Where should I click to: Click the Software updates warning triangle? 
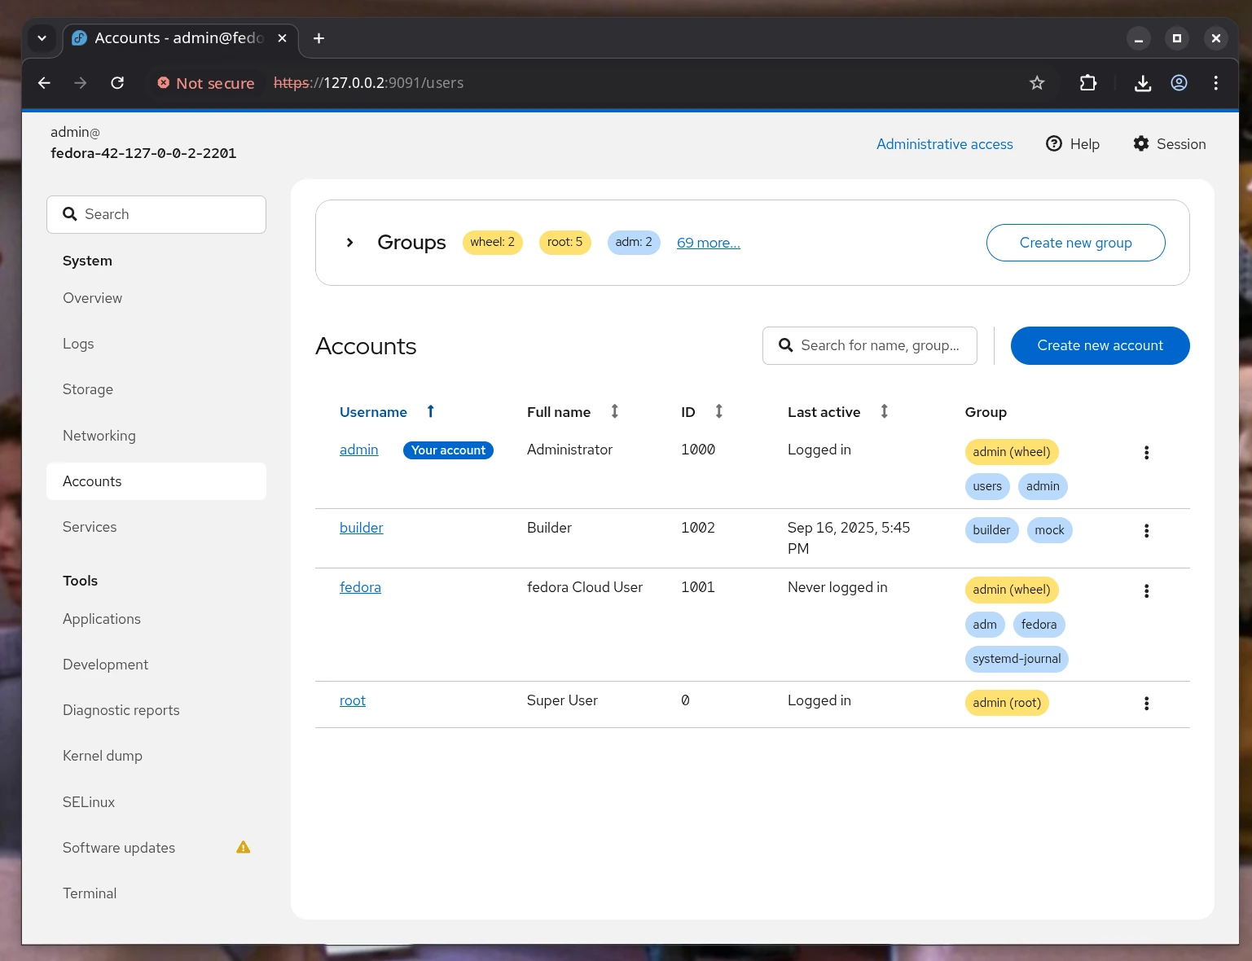click(243, 847)
